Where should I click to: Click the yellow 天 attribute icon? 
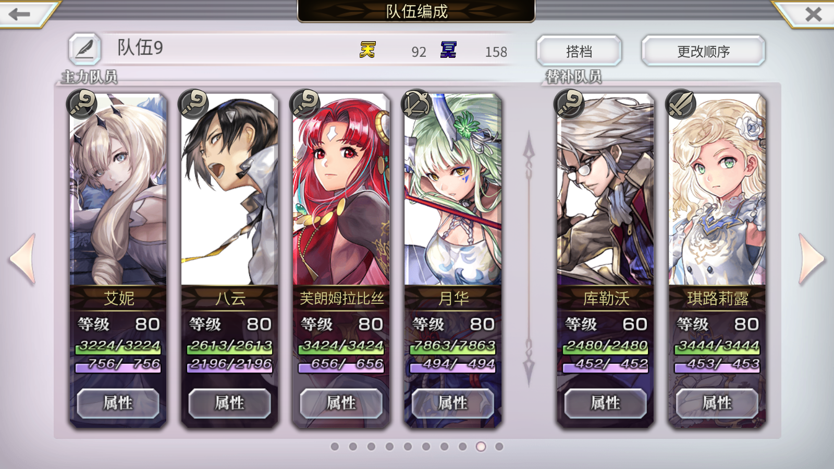point(367,50)
